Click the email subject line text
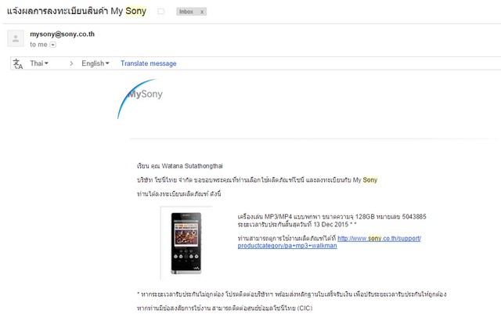The width and height of the screenshot is (501, 325). (77, 11)
